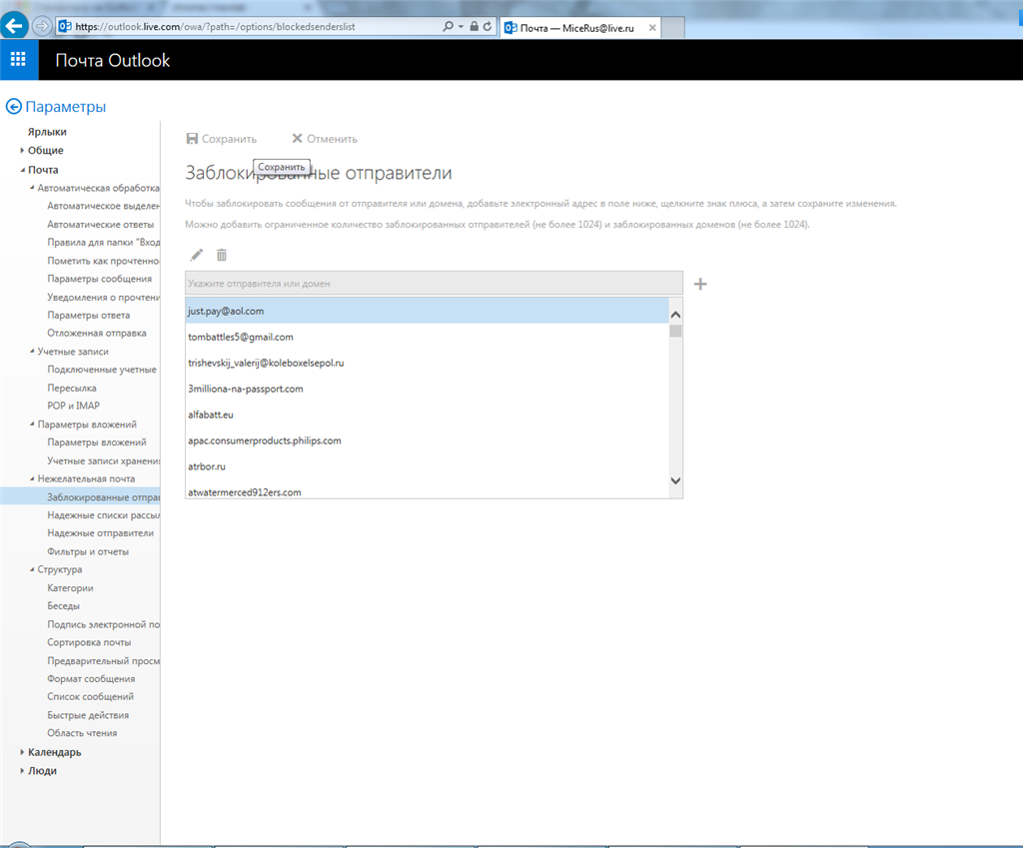
Task: Select atwatermerced912ers.com entry
Action: [427, 491]
